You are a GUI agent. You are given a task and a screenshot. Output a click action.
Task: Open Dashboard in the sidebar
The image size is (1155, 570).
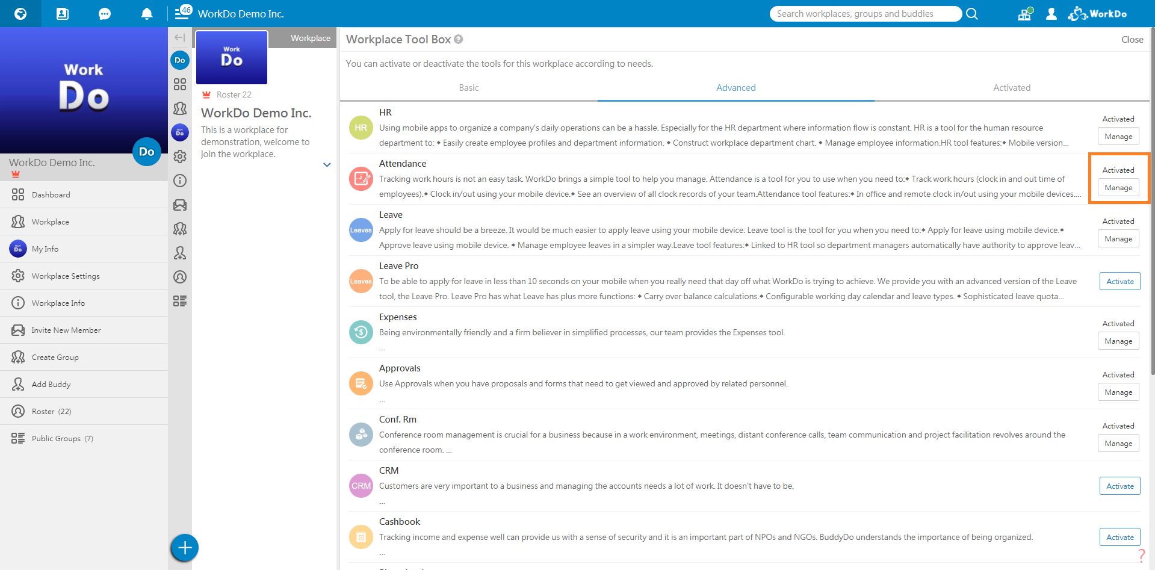pos(84,194)
